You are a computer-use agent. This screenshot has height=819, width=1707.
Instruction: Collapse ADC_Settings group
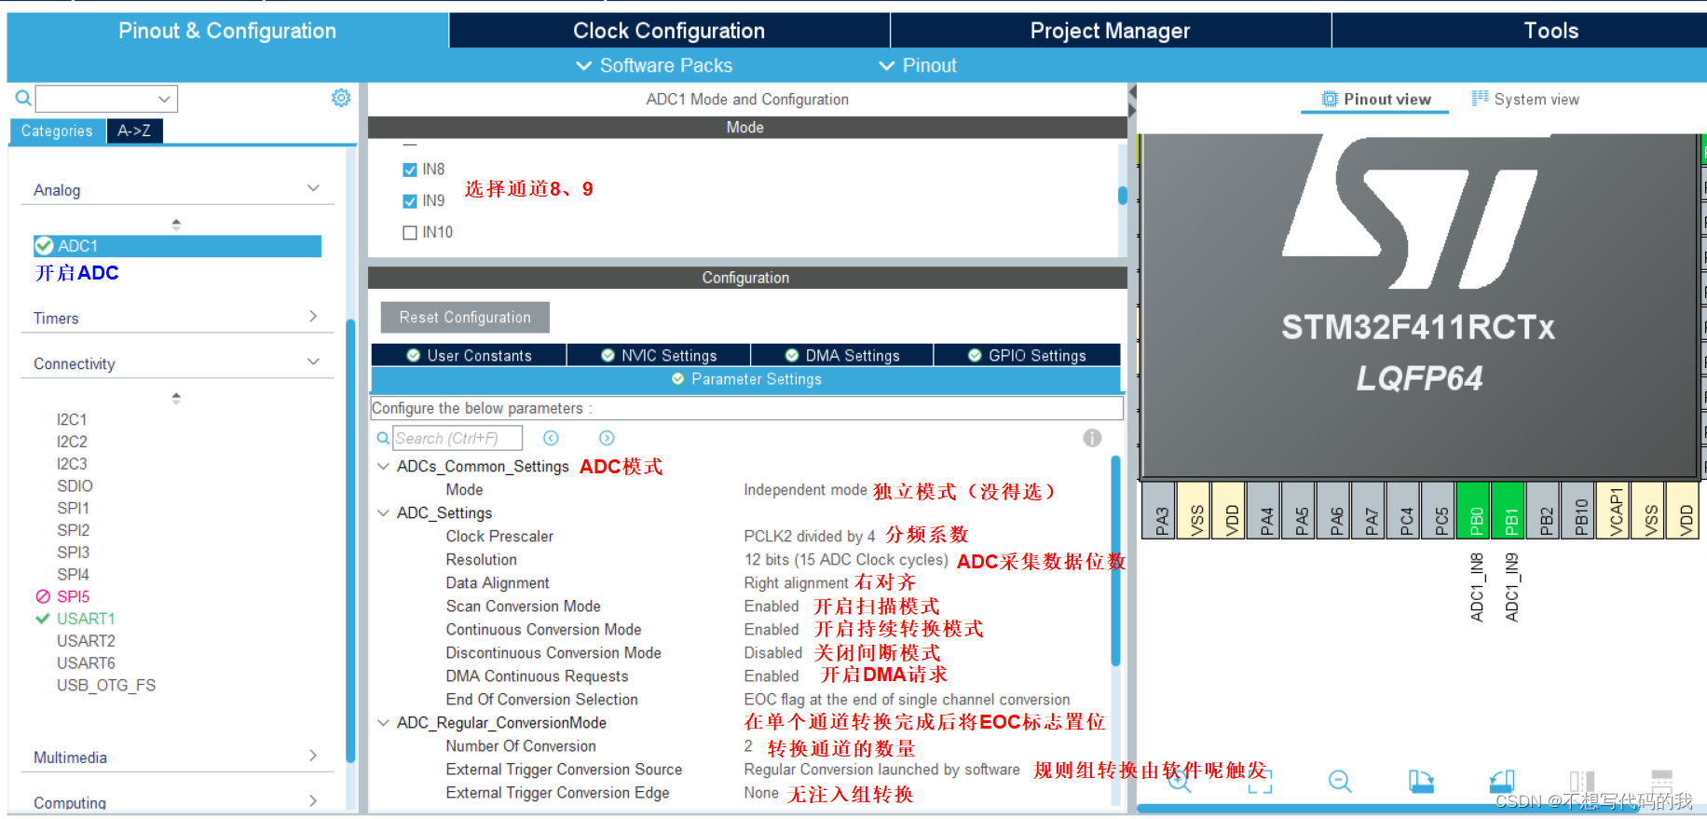pos(383,512)
